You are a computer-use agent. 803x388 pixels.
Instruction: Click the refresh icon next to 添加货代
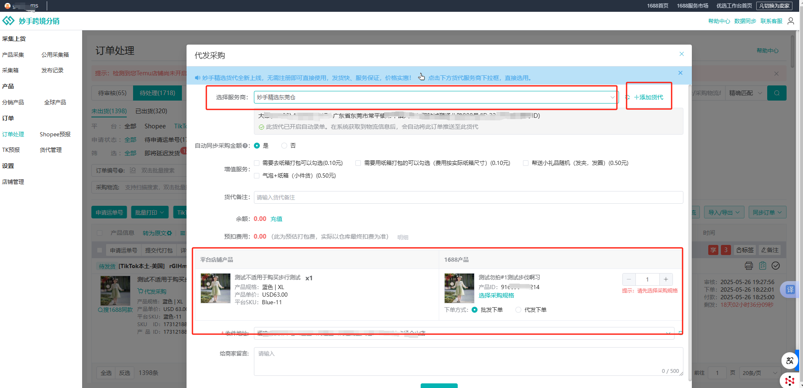[627, 97]
